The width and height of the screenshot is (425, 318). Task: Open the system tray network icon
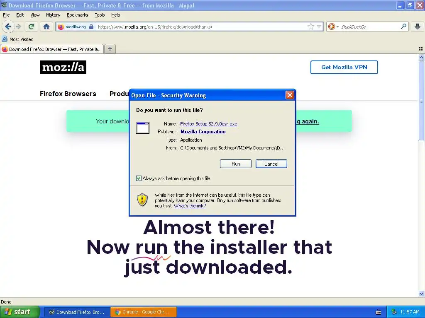394,312
